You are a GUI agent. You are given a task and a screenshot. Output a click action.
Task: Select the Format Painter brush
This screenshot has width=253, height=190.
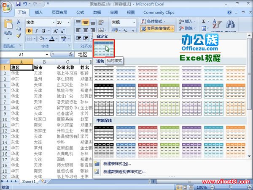point(19,36)
